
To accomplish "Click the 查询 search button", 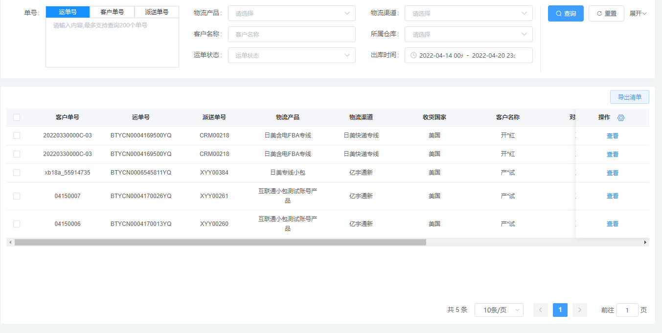I will 566,14.
